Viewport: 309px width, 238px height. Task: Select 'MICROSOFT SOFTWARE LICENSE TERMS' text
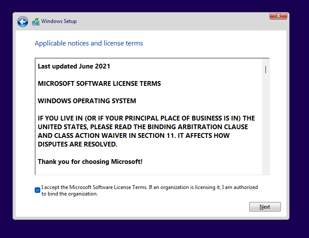(x=99, y=84)
